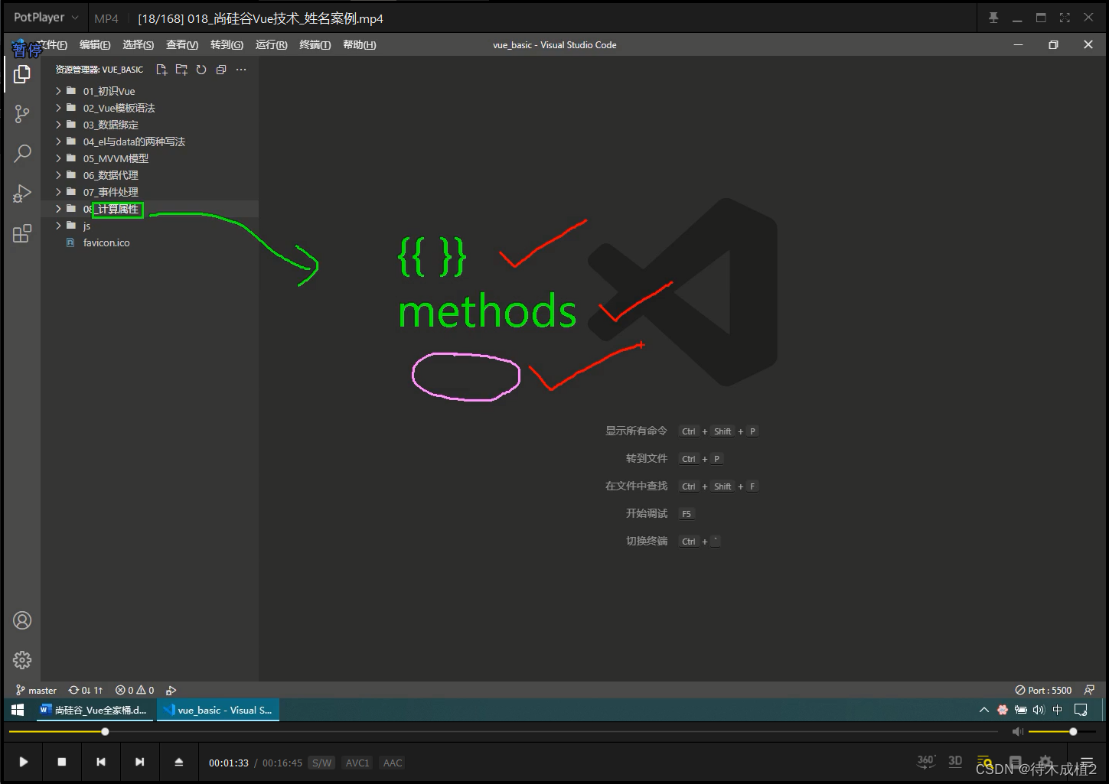Adjust the PotPlayer volume slider

click(x=1062, y=732)
